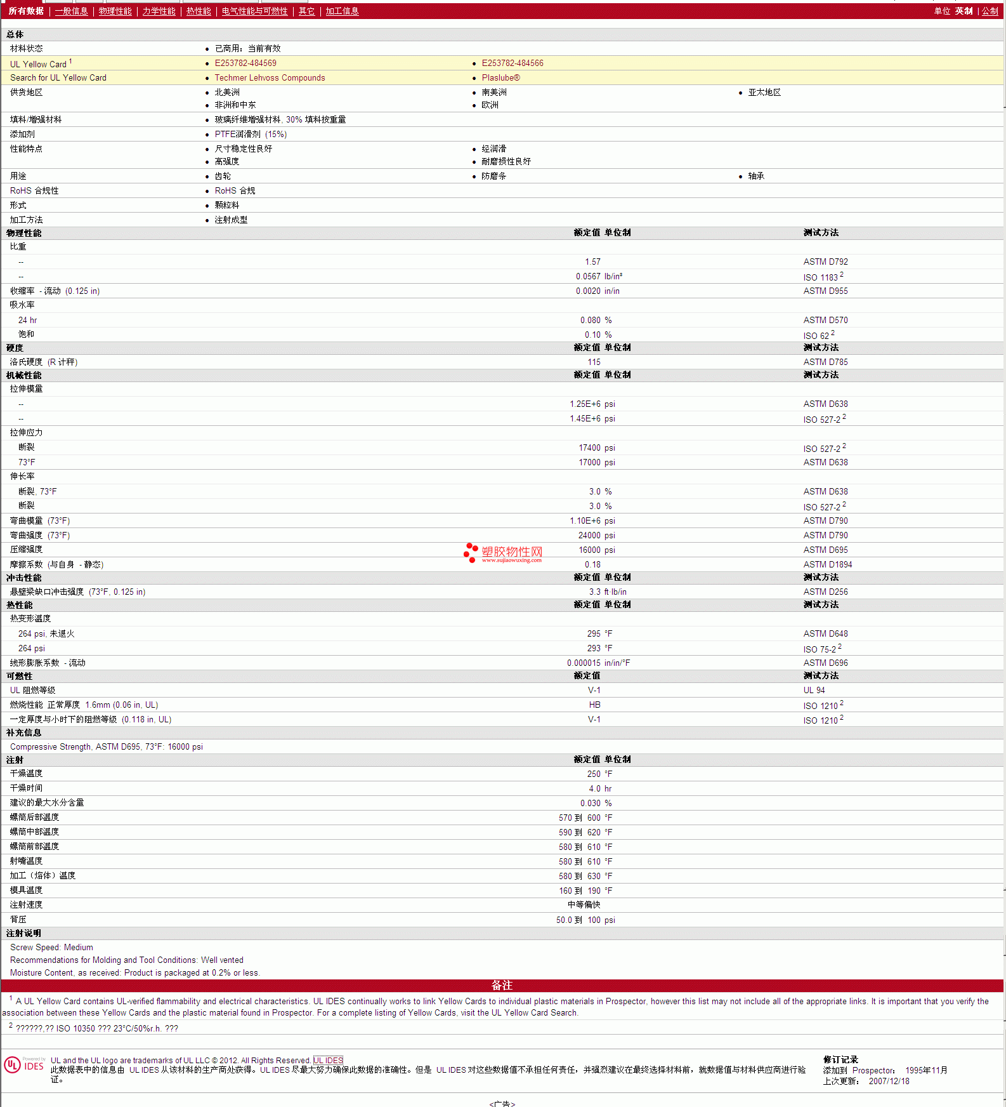Click the 物理性能 section header
This screenshot has width=1006, height=1107.
pyautogui.click(x=23, y=233)
